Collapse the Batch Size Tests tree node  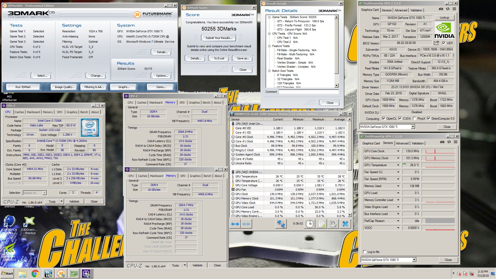(269, 71)
